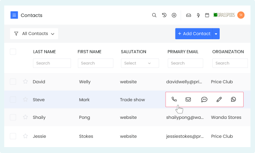Expand the arrow next to Add Contact
This screenshot has height=153, width=255.
[216, 34]
